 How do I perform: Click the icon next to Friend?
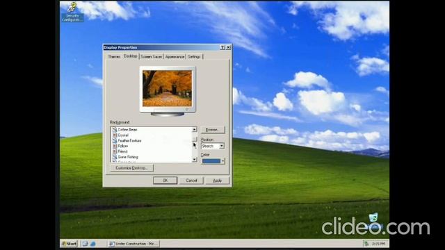(x=115, y=151)
